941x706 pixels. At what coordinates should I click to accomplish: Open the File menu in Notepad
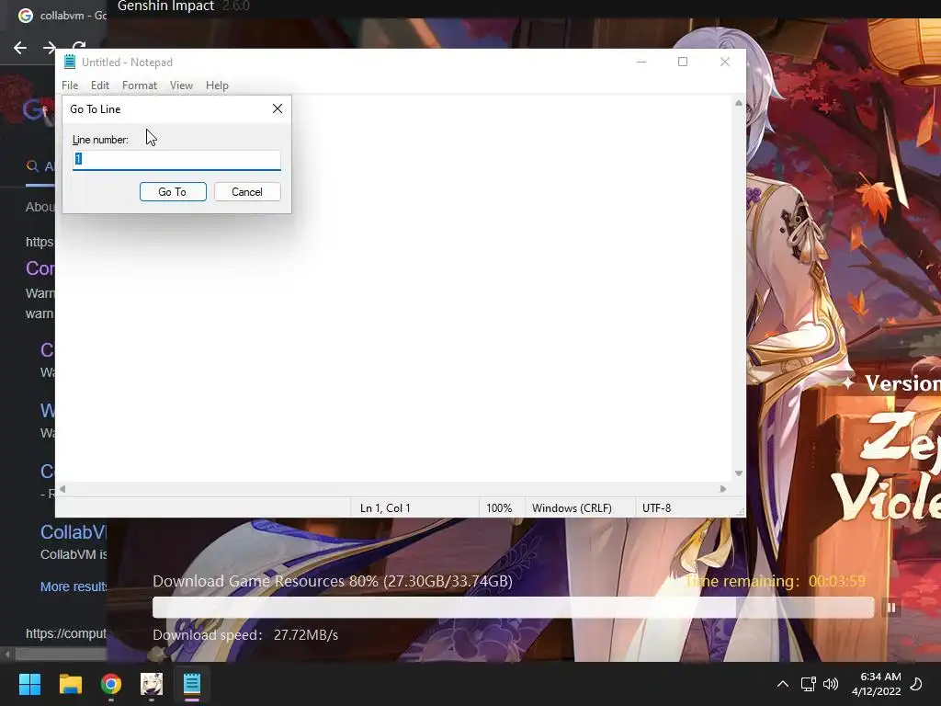(70, 85)
